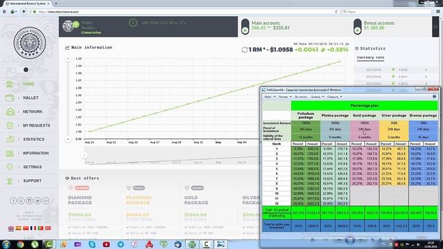The image size is (443, 249).
Task: Click the chart zoom-in plus button
Action: 68,59
